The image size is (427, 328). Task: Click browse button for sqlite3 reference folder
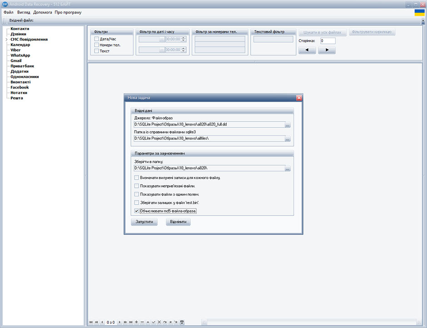click(288, 139)
